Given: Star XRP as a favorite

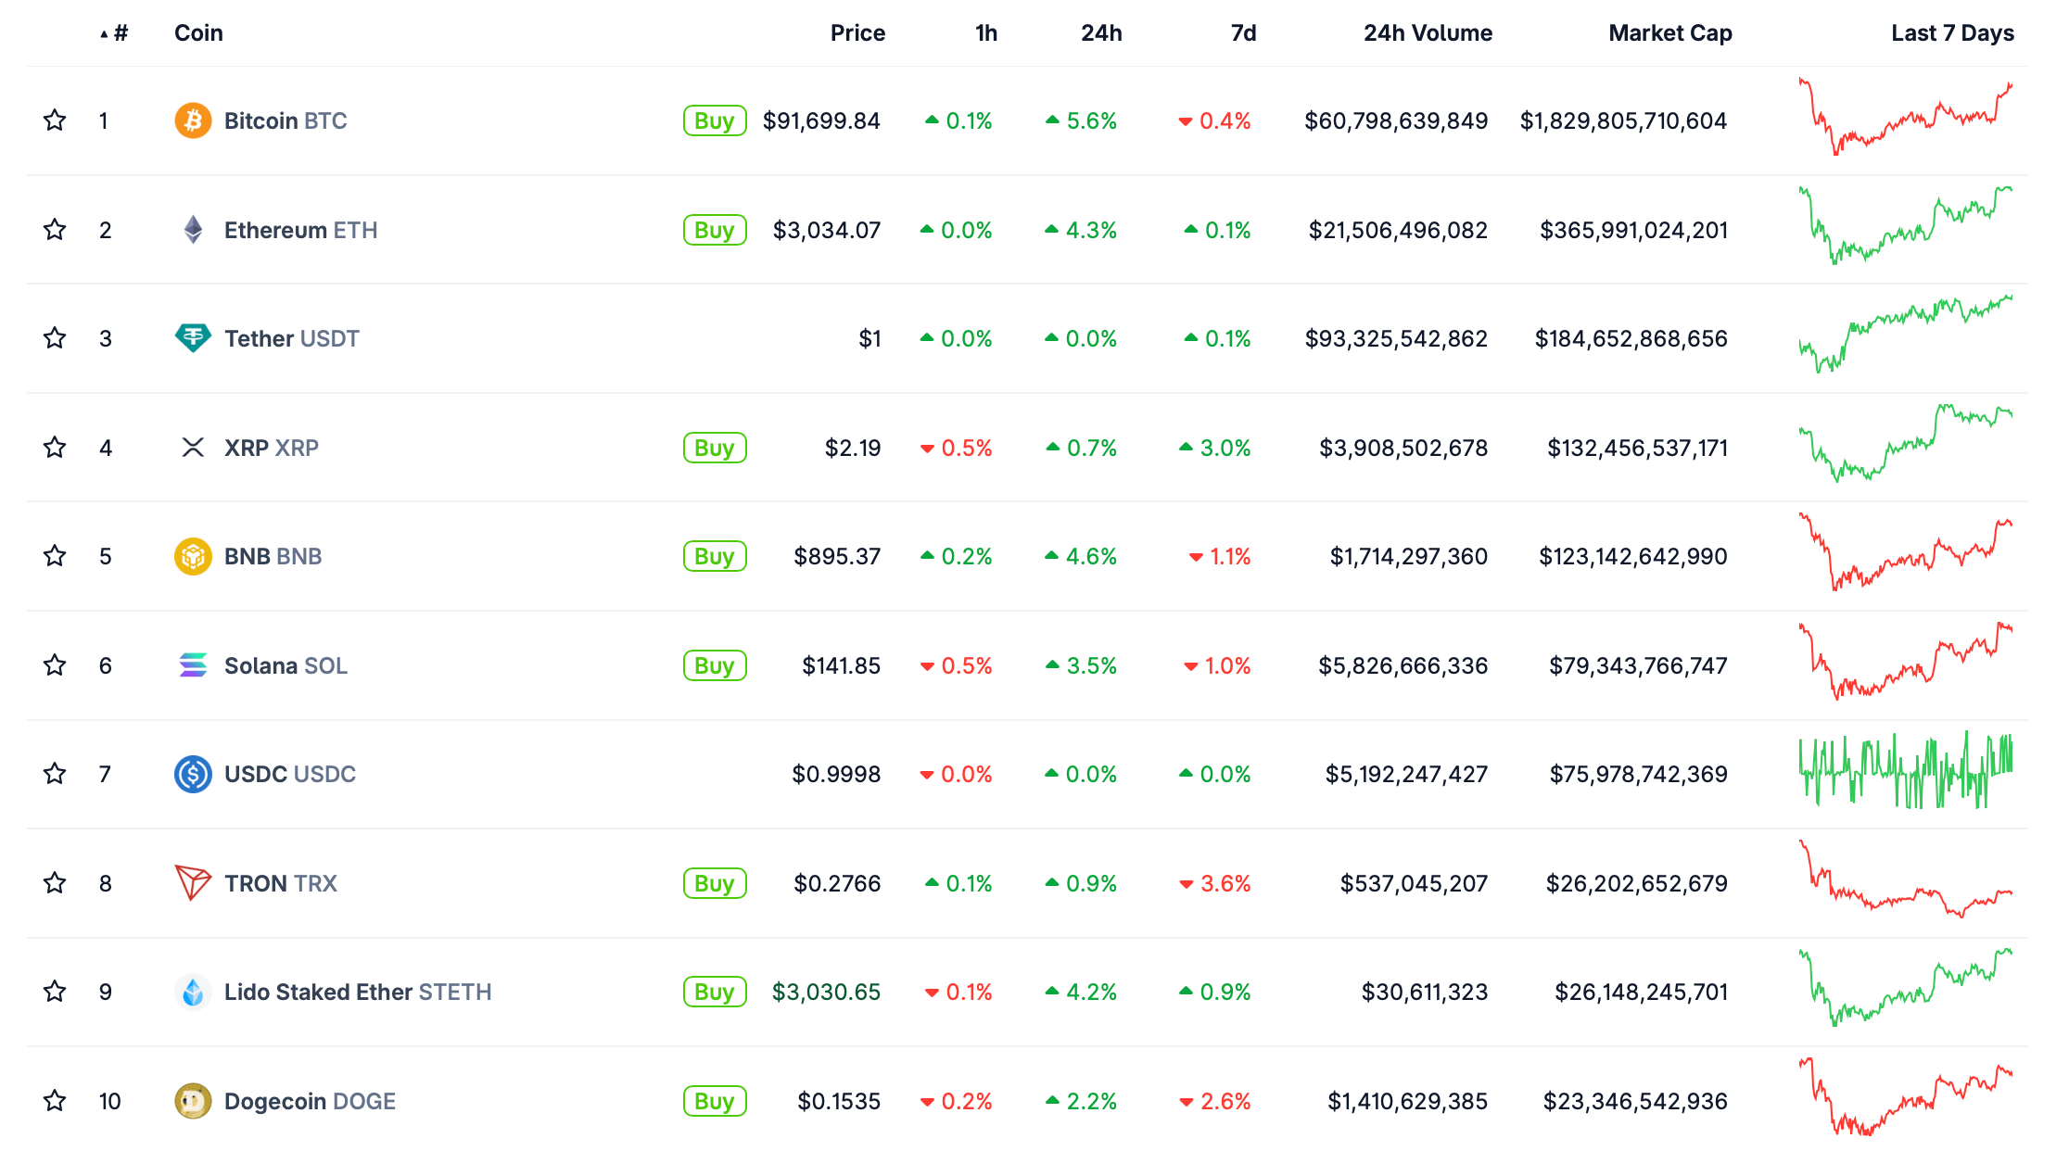Looking at the screenshot, I should (x=55, y=448).
